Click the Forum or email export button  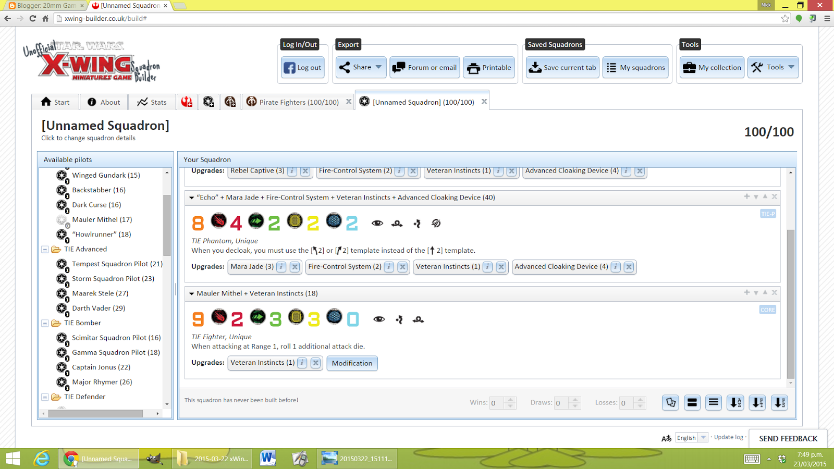[425, 67]
